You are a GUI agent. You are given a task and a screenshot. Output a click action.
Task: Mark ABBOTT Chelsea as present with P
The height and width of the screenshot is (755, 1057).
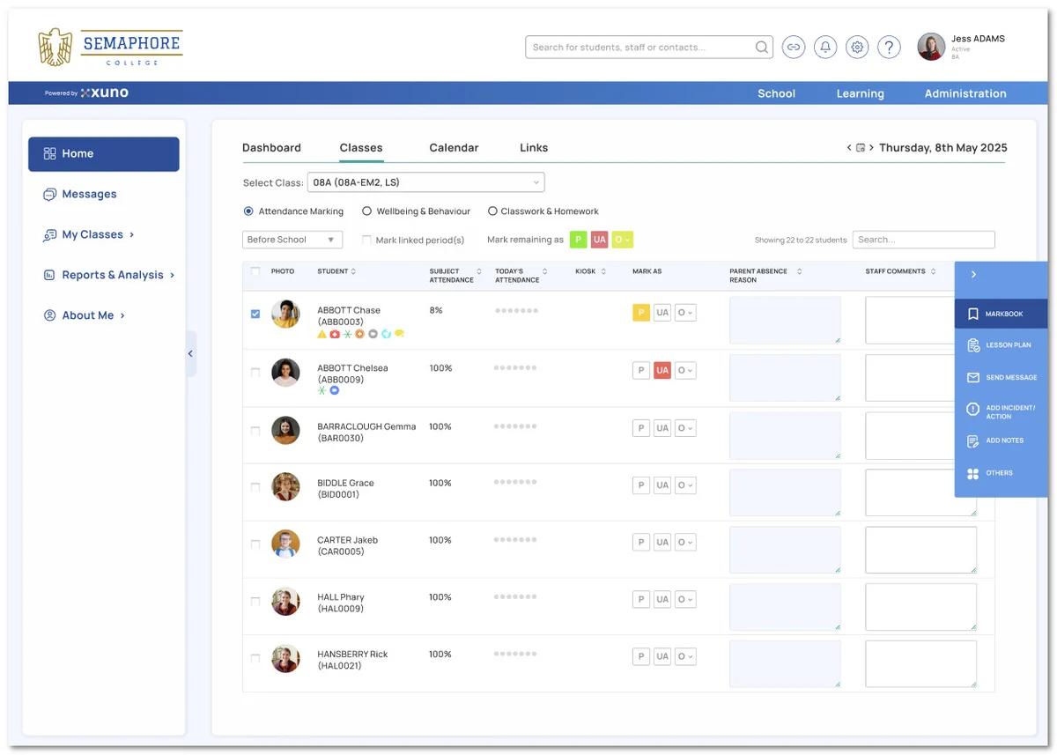641,371
